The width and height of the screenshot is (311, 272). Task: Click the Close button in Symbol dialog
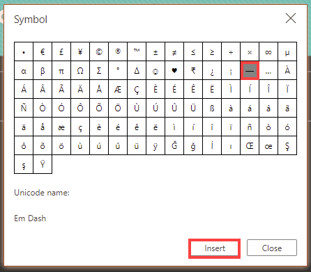point(272,248)
